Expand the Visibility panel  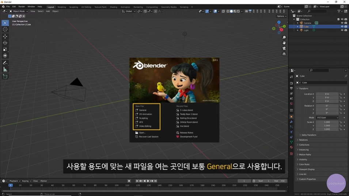(x=303, y=160)
